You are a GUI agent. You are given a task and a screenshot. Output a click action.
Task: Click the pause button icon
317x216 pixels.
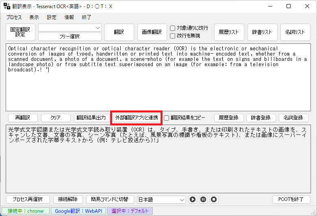[203, 200]
